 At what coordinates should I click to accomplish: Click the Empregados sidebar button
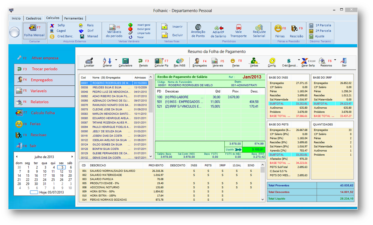45,80
